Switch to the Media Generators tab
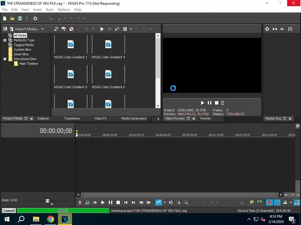This screenshot has width=301, height=225. coord(134,118)
